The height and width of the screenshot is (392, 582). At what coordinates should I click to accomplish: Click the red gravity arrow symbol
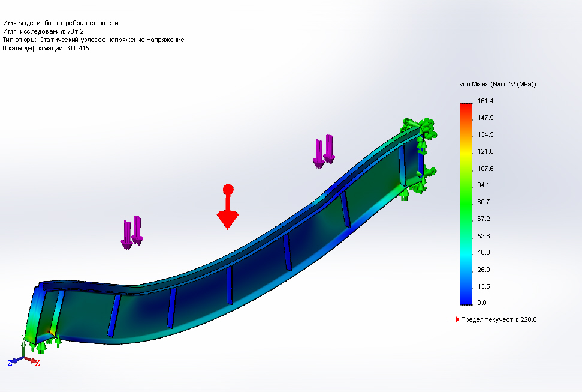point(228,207)
